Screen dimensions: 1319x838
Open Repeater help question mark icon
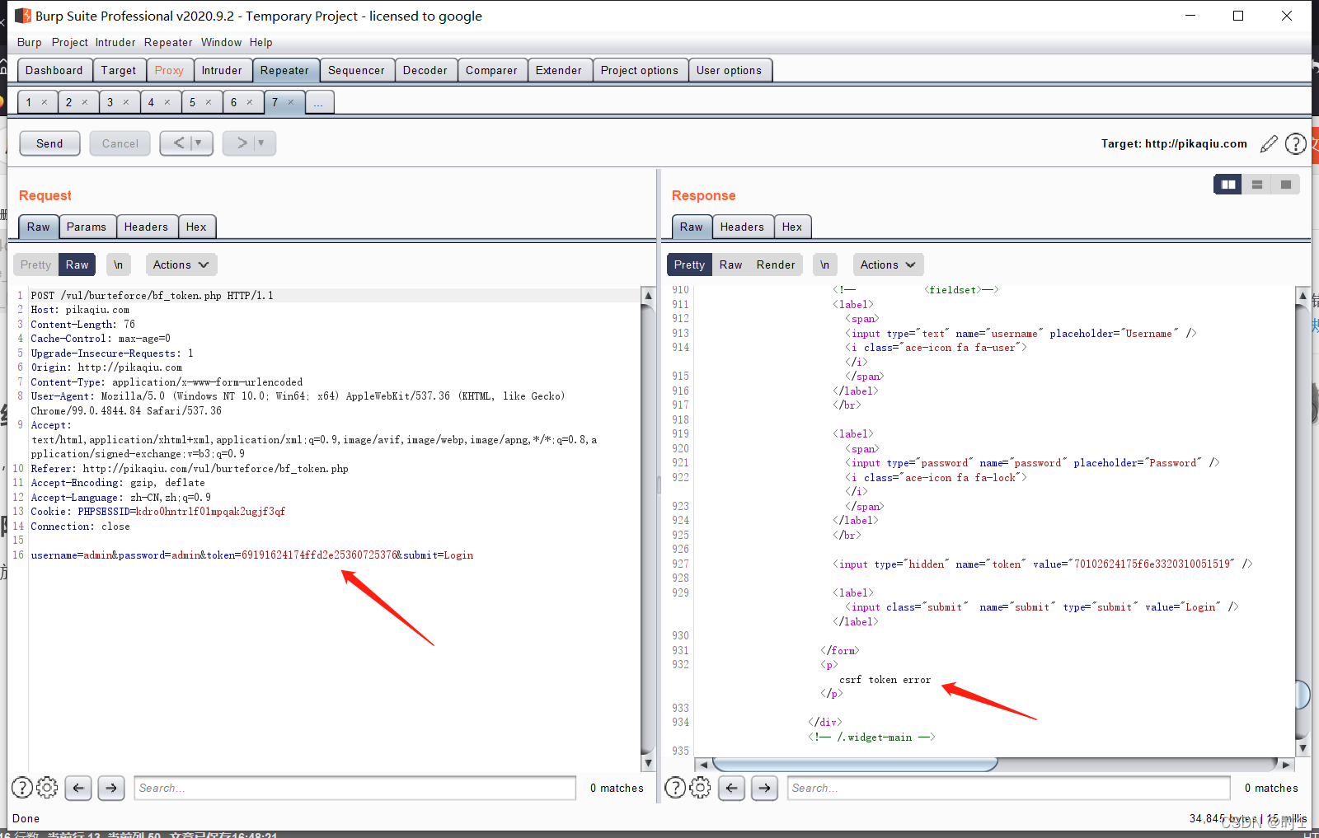coord(1295,144)
